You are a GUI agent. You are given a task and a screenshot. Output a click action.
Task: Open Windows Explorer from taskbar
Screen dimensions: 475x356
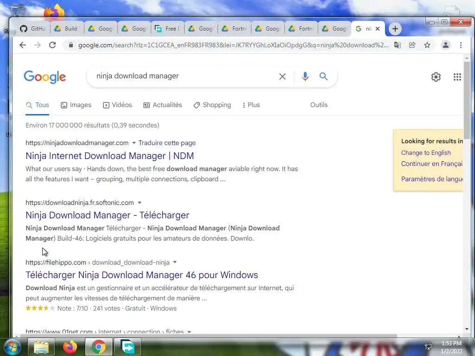(41, 347)
